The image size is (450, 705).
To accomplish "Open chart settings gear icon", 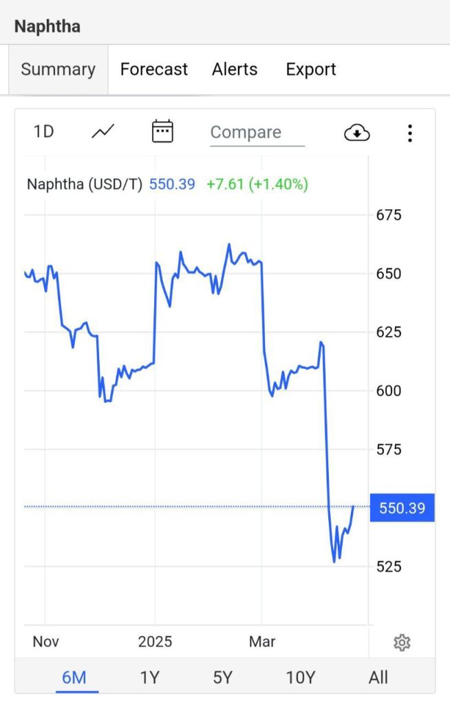I will [x=402, y=642].
